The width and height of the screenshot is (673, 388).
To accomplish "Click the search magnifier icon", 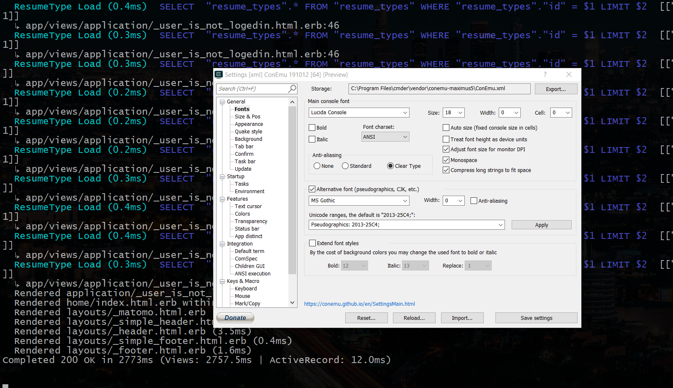I will [x=293, y=88].
